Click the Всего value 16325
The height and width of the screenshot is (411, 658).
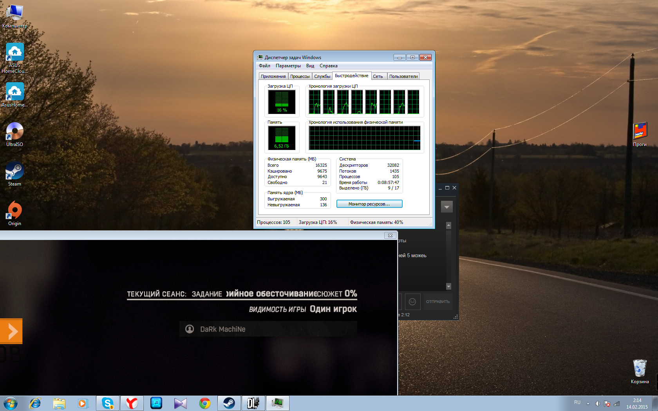pyautogui.click(x=321, y=166)
